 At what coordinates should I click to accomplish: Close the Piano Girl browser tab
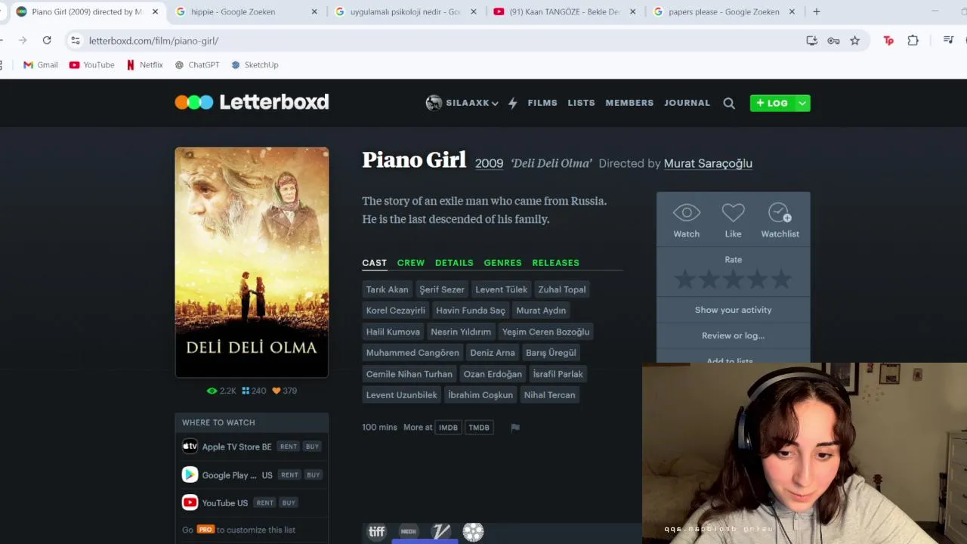pyautogui.click(x=155, y=12)
